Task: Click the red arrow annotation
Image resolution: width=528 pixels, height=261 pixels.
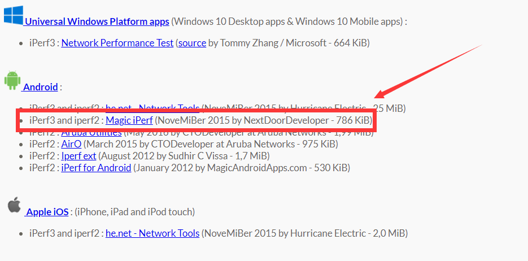Action: click(x=429, y=72)
